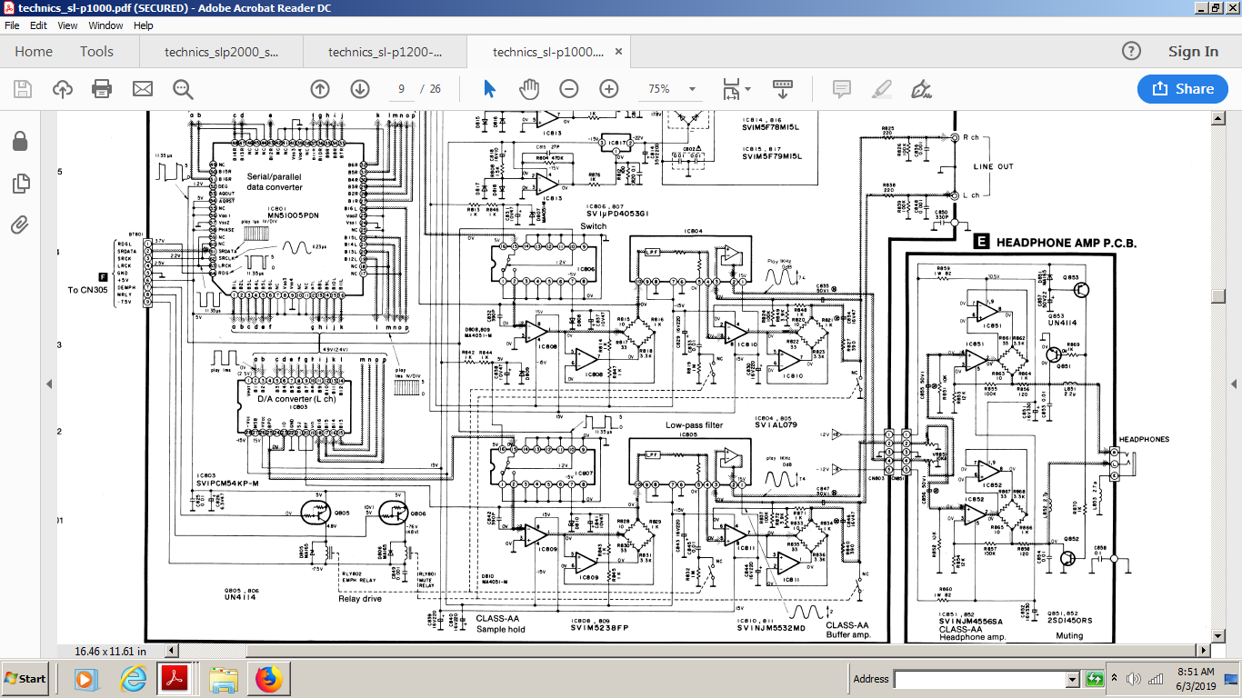1242x698 pixels.
Task: Open File Explorer from the taskbar
Action: click(x=223, y=679)
